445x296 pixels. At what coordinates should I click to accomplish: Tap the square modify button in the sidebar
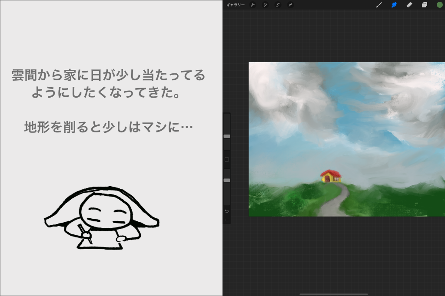click(227, 160)
